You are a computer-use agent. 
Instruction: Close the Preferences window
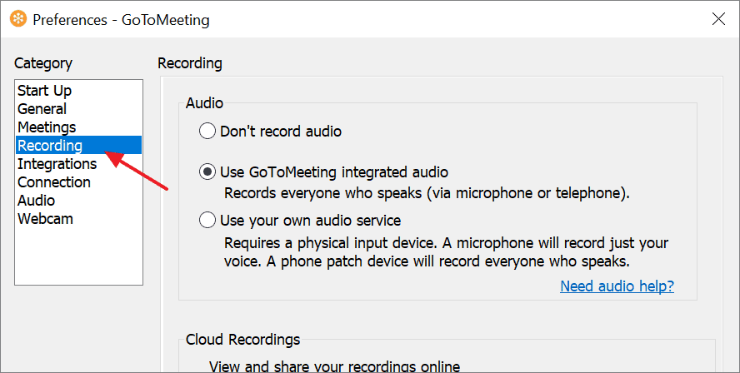(x=716, y=19)
